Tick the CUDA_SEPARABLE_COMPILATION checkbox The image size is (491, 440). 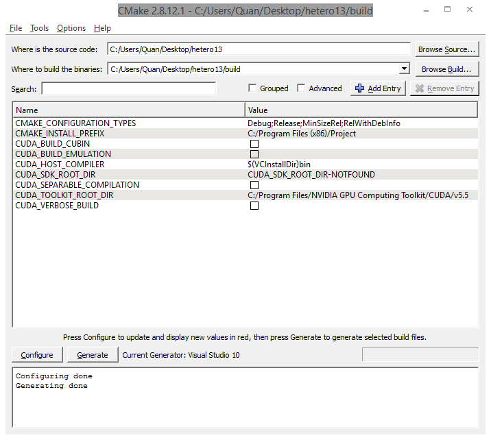[x=254, y=185]
